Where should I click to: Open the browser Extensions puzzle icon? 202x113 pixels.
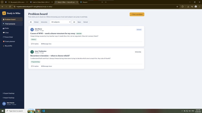(182, 6)
